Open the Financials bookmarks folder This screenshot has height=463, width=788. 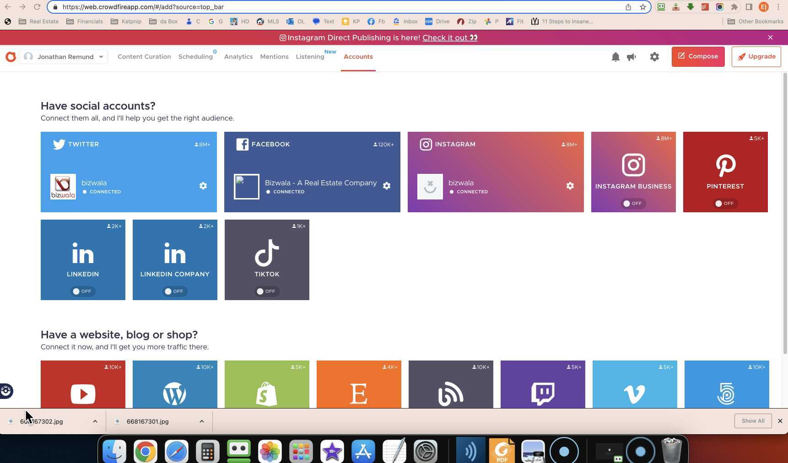click(85, 22)
